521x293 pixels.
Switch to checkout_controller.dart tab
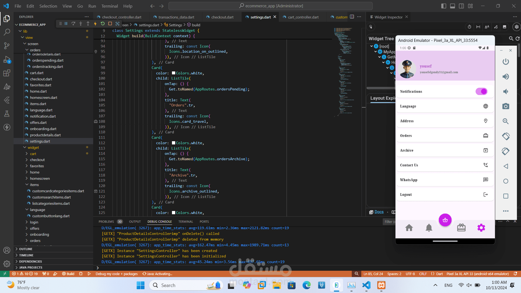point(121,17)
